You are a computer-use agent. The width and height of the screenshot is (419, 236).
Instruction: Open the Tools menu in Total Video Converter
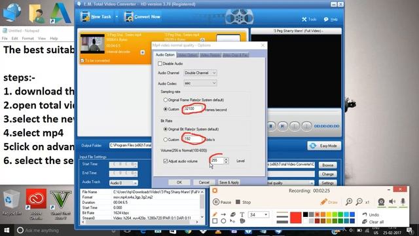[x=309, y=19]
